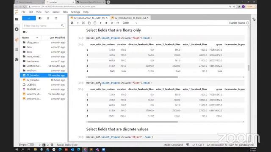This screenshot has height=152, width=271.
Task: Select the notebook modified 15 minutes ago
Action: coord(44,94)
